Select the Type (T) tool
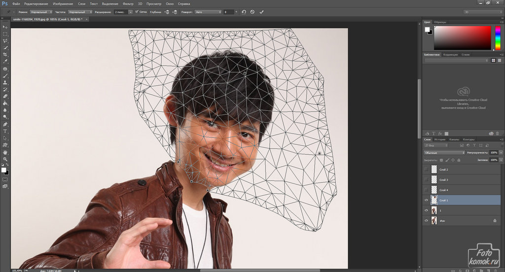Viewport: 505px width, 272px height. pos(5,132)
